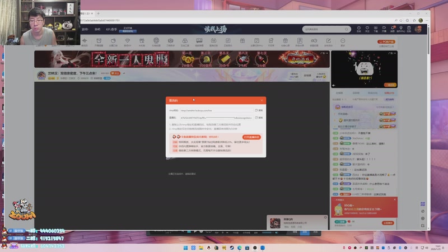This screenshot has width=448, height=252.
Task: Select the 游戏 menu in the top navigation
Action: [x=85, y=29]
